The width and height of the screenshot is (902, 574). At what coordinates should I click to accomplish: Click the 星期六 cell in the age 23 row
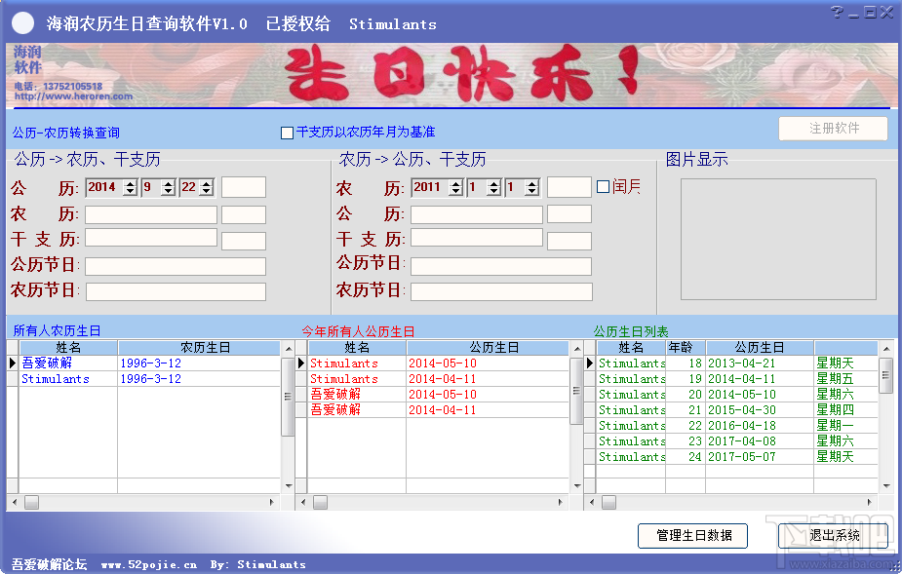pyautogui.click(x=845, y=440)
